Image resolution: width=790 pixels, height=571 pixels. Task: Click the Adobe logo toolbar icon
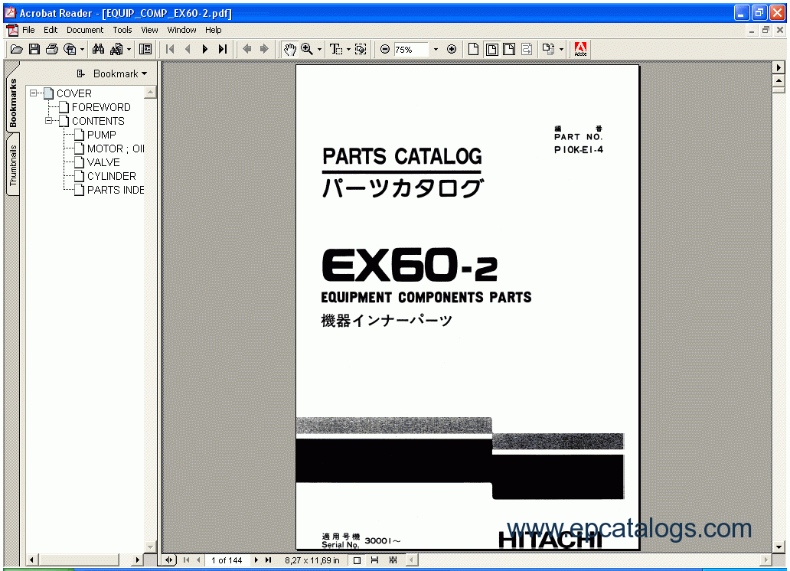580,50
